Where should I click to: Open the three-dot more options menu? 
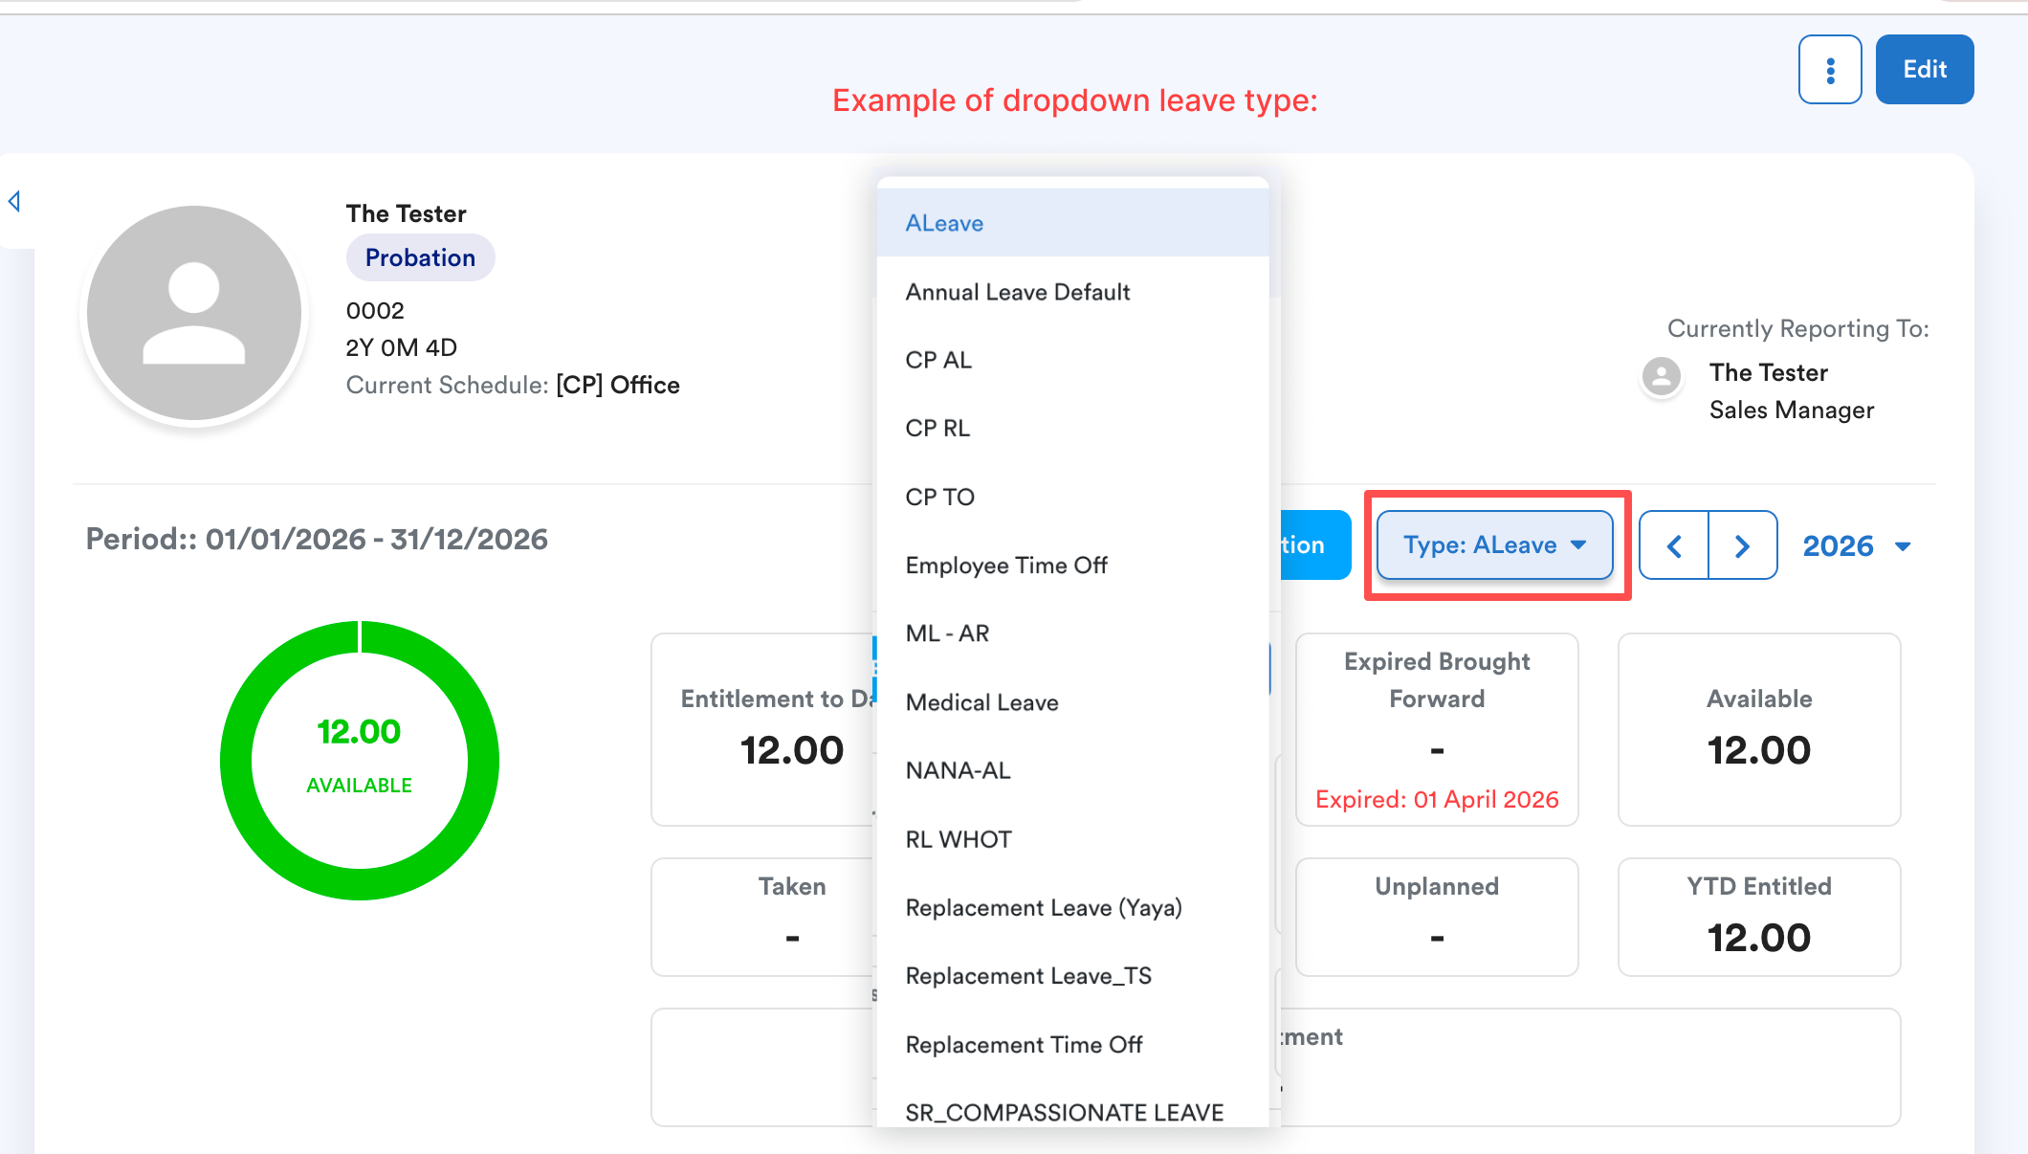click(x=1829, y=70)
